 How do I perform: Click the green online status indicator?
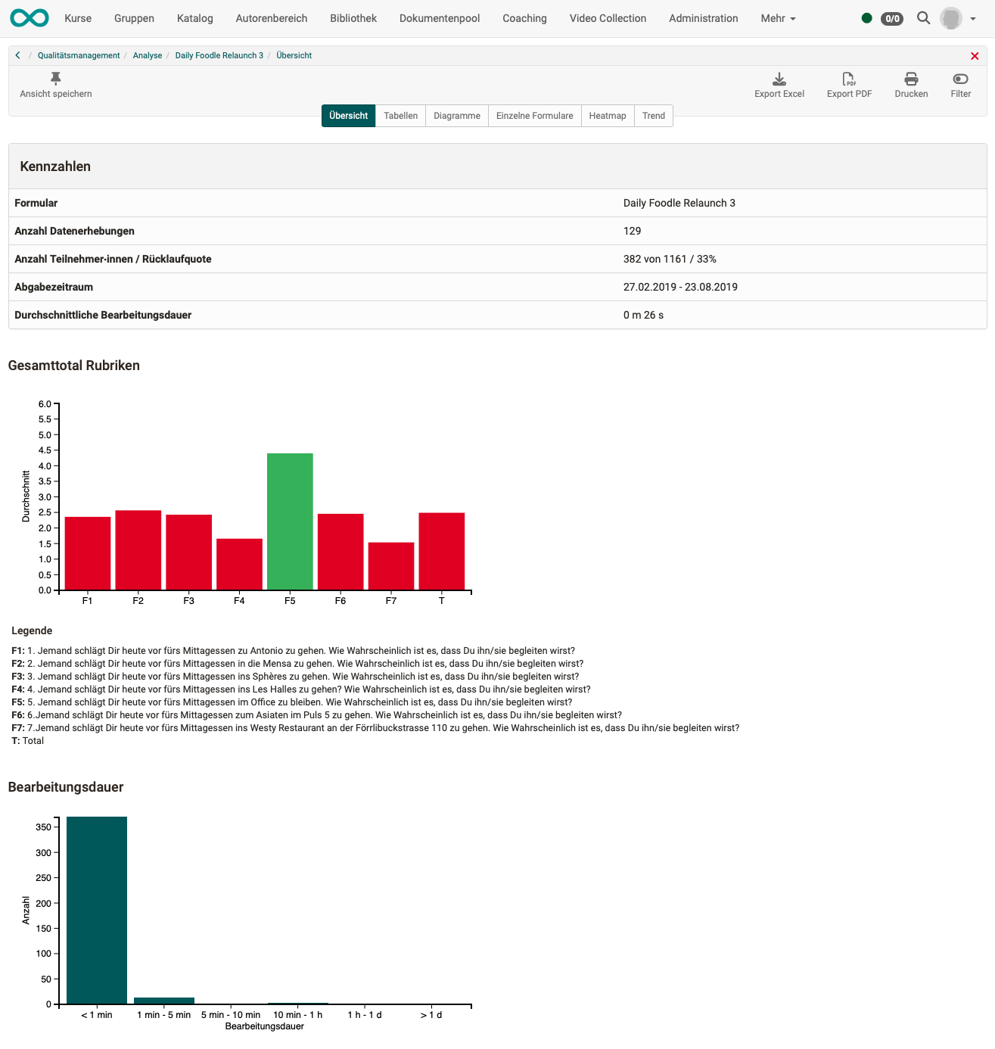pos(867,17)
